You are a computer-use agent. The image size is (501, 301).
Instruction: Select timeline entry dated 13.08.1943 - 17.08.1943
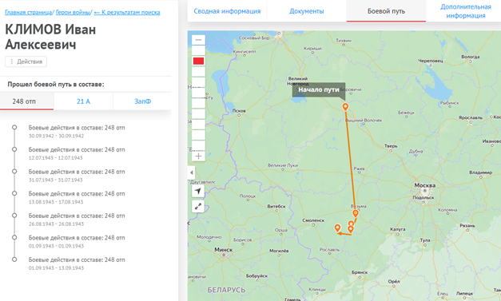click(x=77, y=197)
